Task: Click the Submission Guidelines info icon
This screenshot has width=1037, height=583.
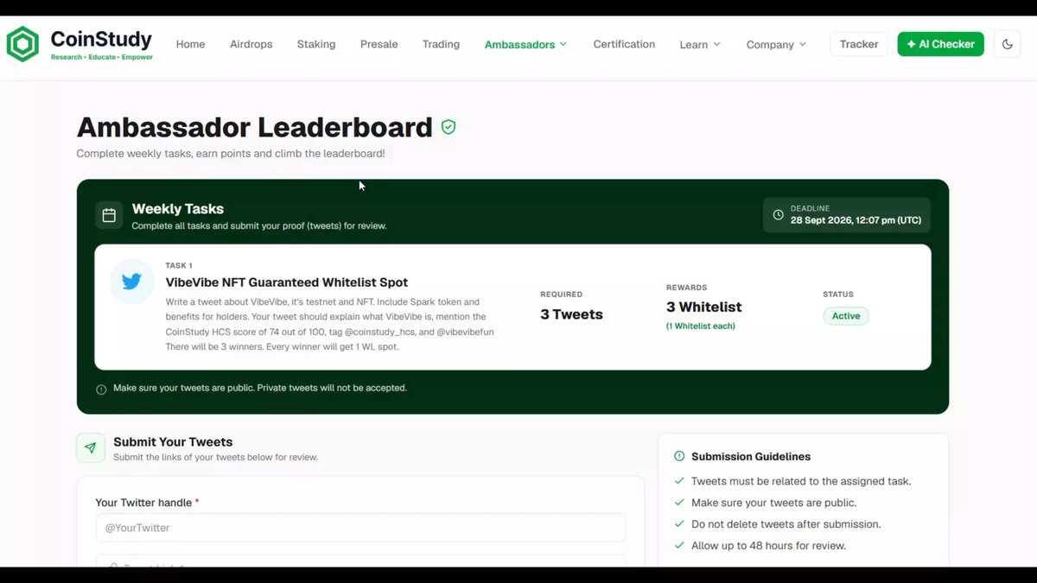Action: click(x=679, y=456)
